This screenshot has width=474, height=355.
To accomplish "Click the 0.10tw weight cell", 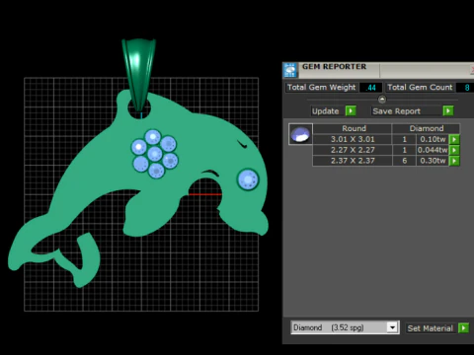I will click(x=433, y=139).
